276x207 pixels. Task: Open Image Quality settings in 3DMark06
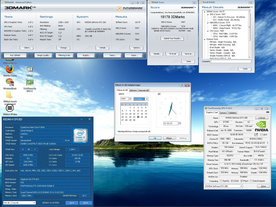[43, 55]
